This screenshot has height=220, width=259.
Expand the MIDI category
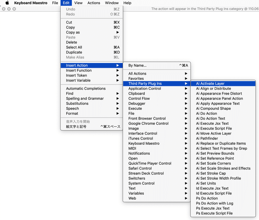pyautogui.click(x=157, y=148)
